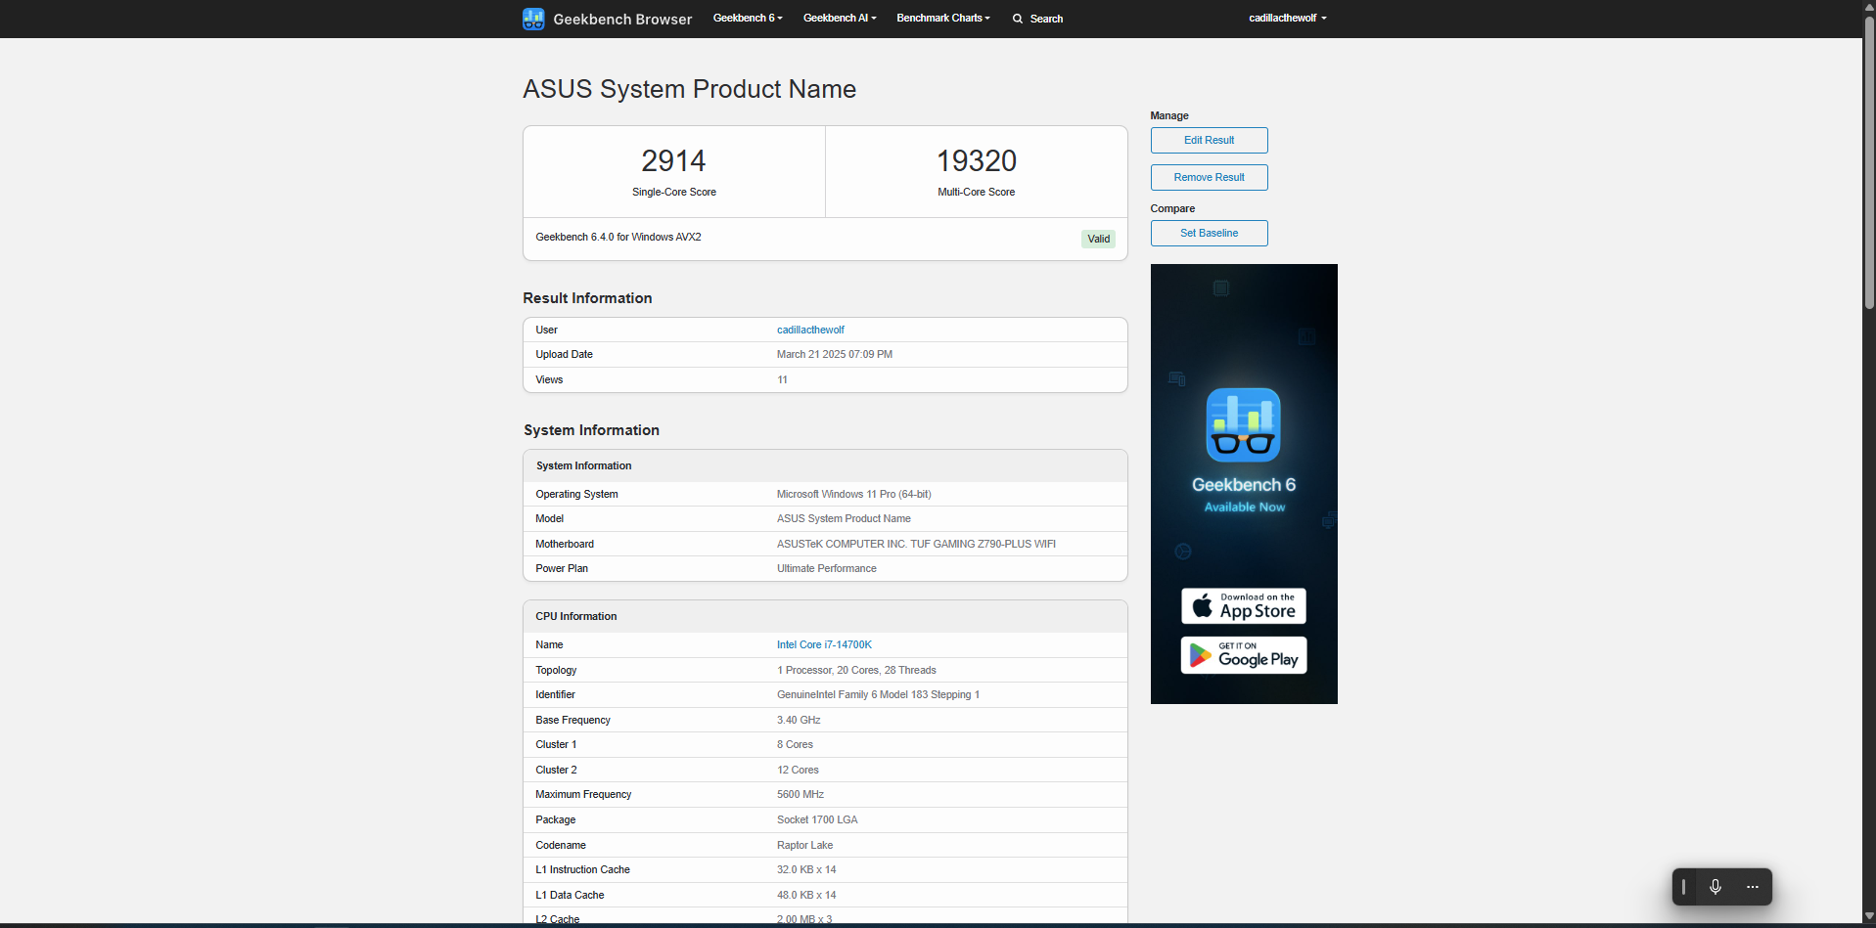This screenshot has width=1876, height=928.
Task: Click the Geekbench 6 app icon in ad
Action: [1244, 425]
